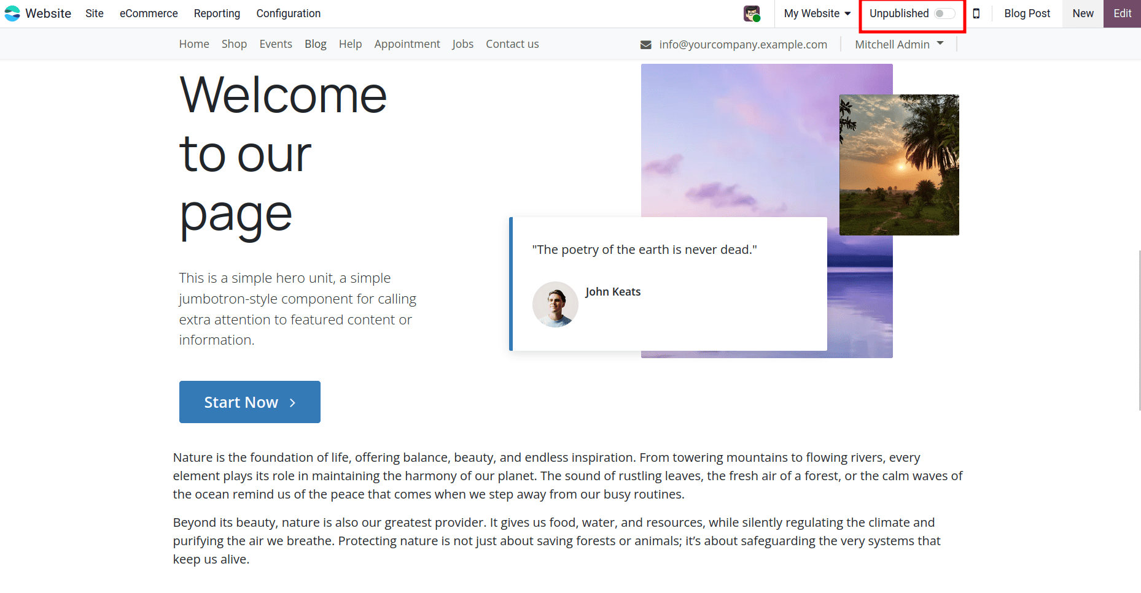
Task: Expand the Mitchell Admin account dropdown
Action: click(899, 44)
